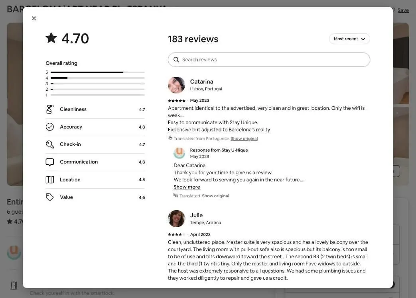
Task: Click the 3-star rating bar
Action: [98, 84]
